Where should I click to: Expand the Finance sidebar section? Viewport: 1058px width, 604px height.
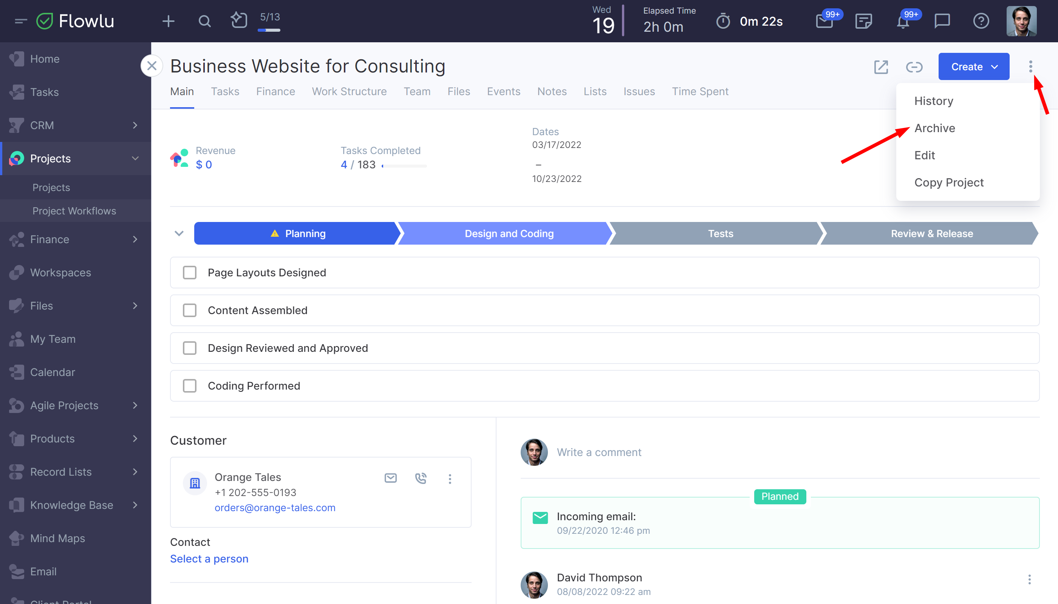tap(135, 239)
